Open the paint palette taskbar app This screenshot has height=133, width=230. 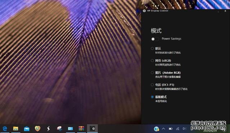[59, 129]
